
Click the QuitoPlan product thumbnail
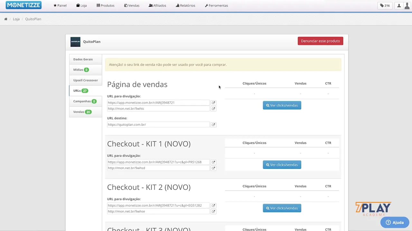pyautogui.click(x=75, y=42)
